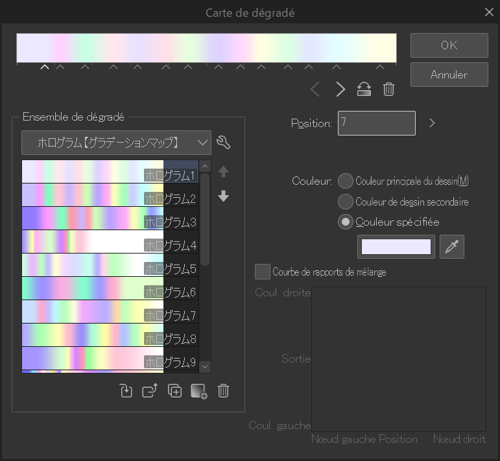This screenshot has height=461, width=500.
Task: Delete the selected gradient node
Action: [388, 89]
